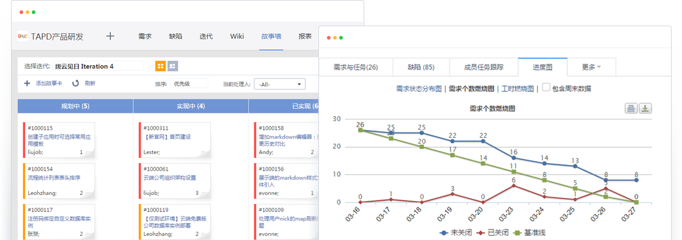This screenshot has height=240, width=682.
Task: Open the 排序 优先级 selector
Action: pos(189,83)
